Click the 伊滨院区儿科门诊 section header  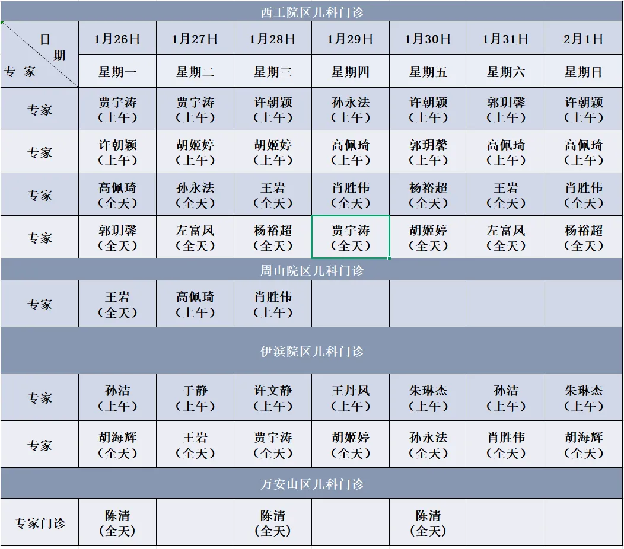(312, 351)
